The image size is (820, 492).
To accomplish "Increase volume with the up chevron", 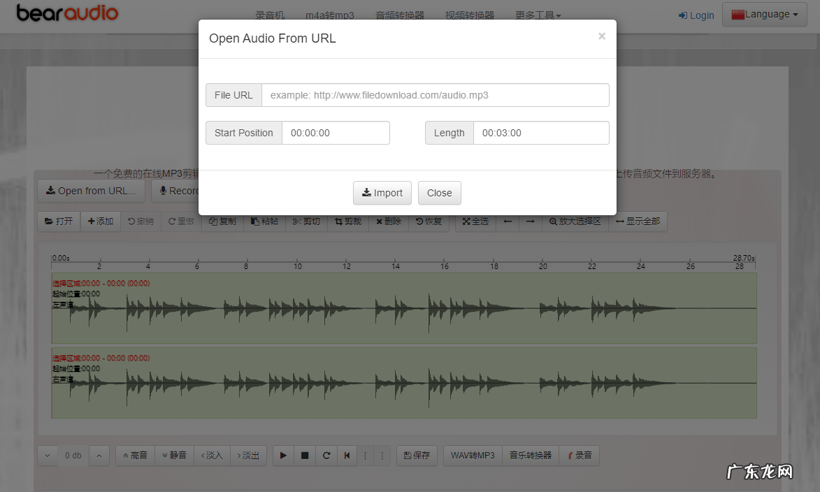I will [99, 456].
